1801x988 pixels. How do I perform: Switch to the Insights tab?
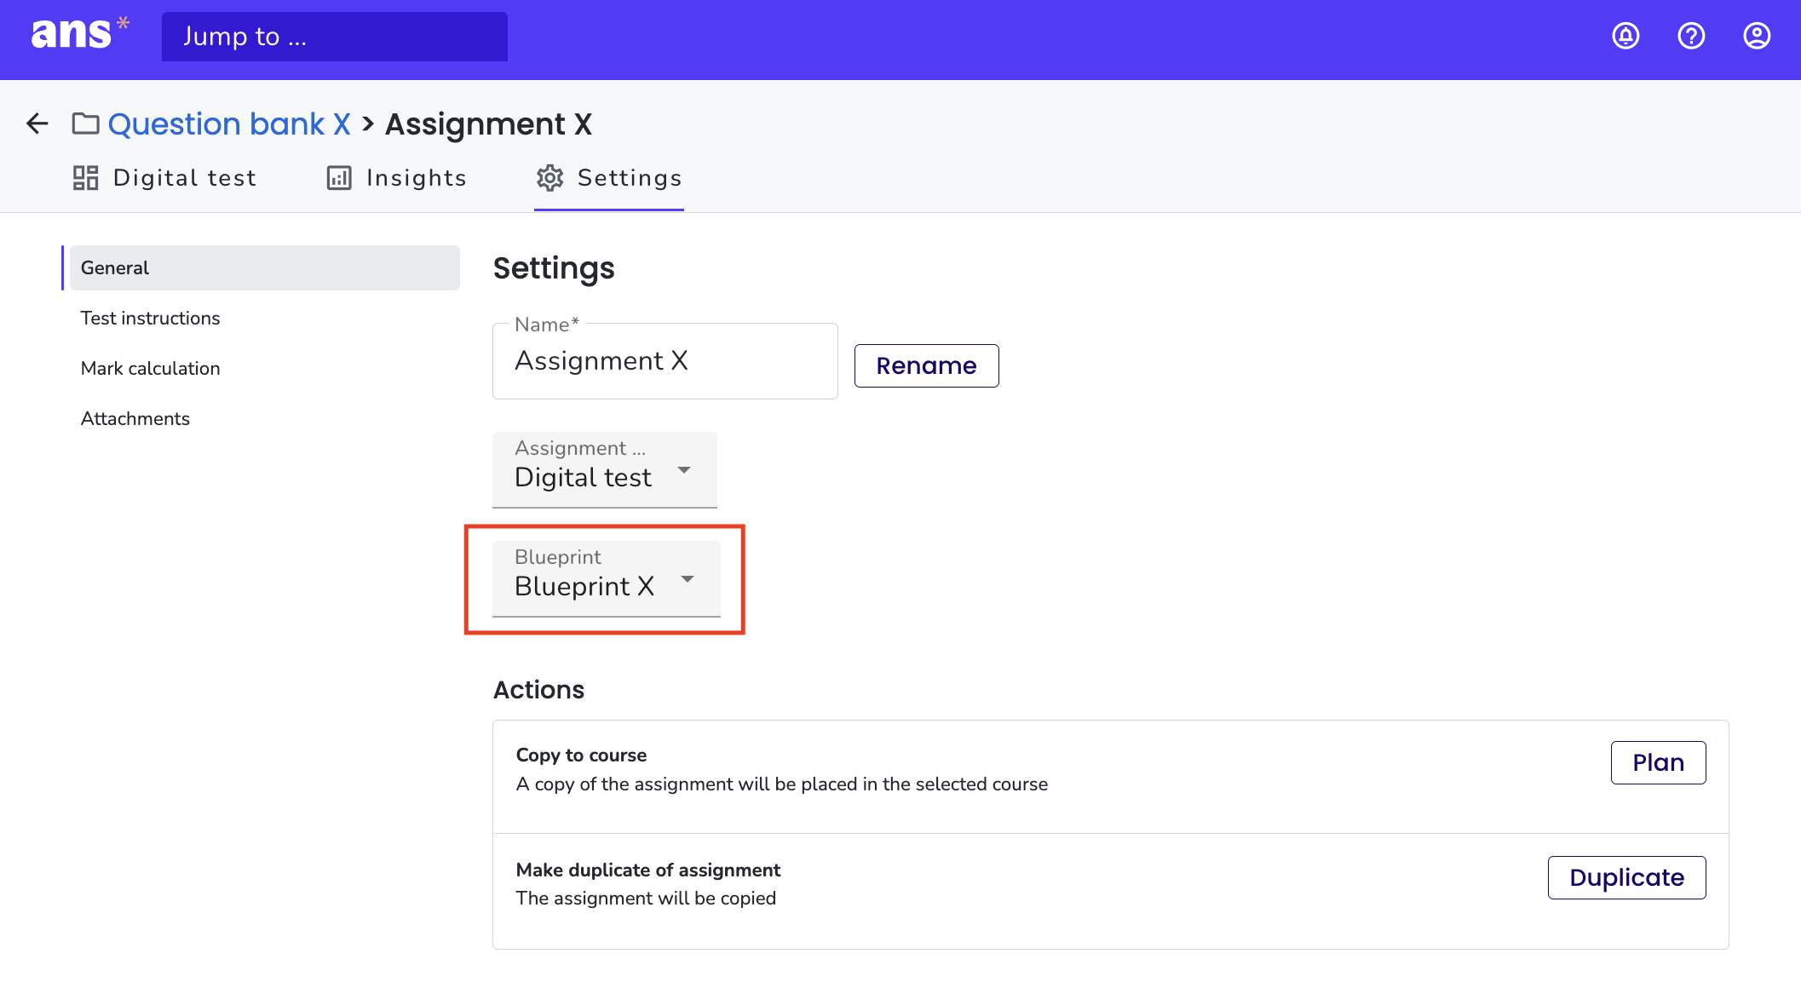(397, 177)
